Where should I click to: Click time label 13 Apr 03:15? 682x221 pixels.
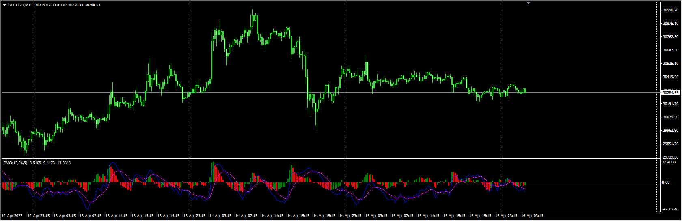pos(65,216)
